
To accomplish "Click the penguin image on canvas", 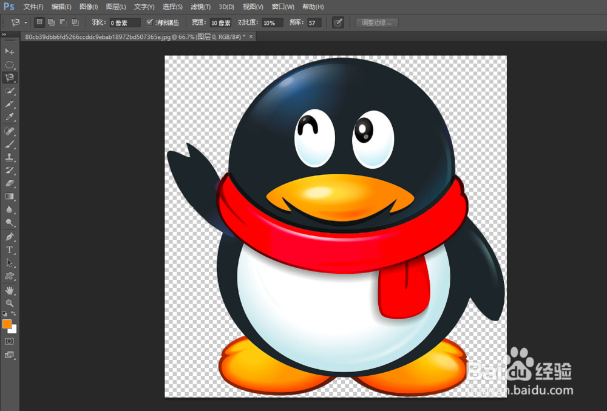I will (x=336, y=226).
